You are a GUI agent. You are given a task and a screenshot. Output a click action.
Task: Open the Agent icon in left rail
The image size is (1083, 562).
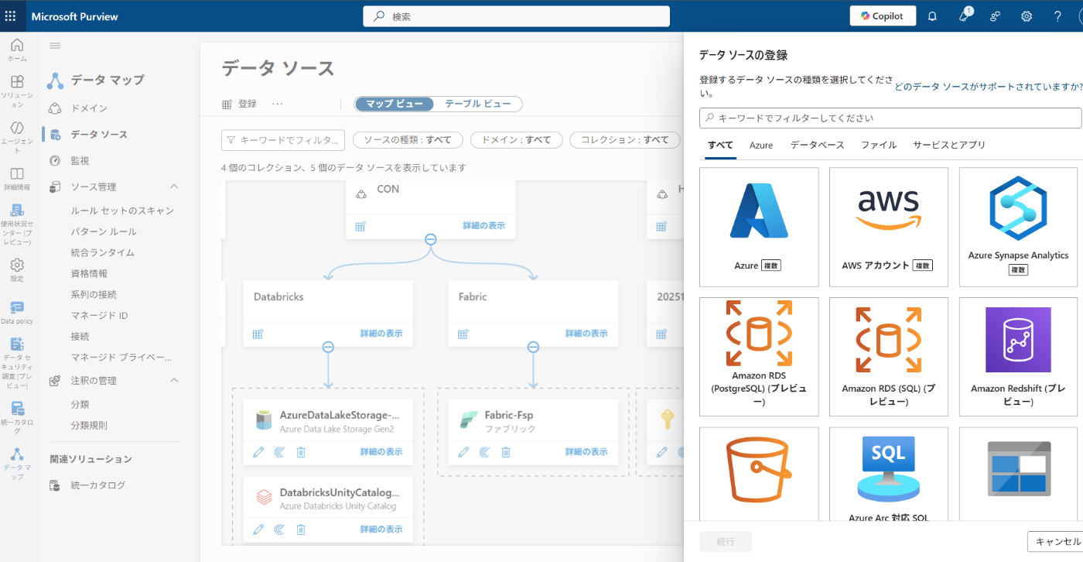pyautogui.click(x=17, y=137)
